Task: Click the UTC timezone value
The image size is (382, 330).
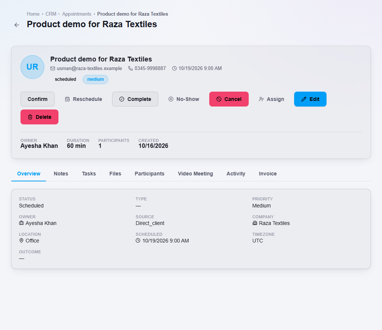Action: pos(258,241)
